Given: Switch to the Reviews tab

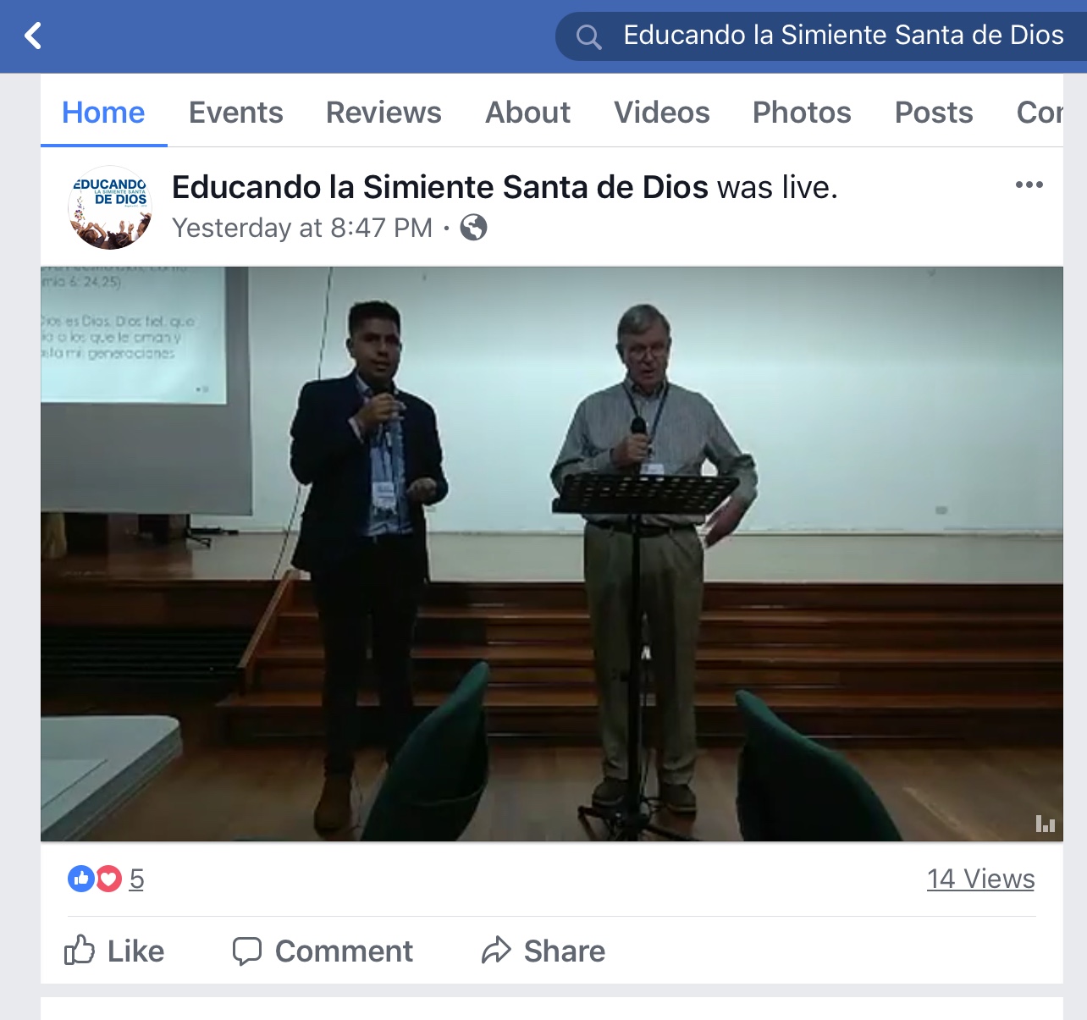Looking at the screenshot, I should point(383,113).
